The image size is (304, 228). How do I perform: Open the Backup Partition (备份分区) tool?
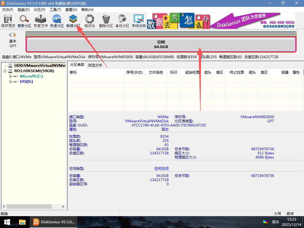coord(122,21)
